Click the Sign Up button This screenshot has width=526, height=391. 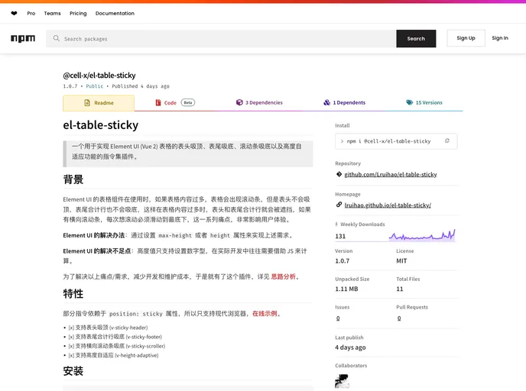[466, 38]
